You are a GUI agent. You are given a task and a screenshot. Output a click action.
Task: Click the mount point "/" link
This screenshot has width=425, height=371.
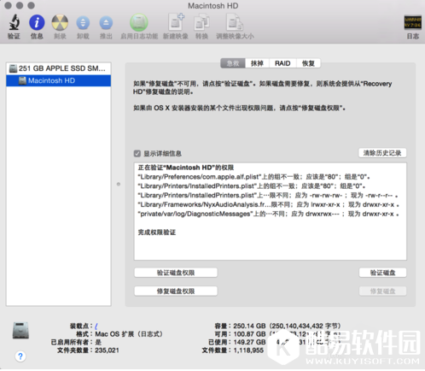[96, 326]
